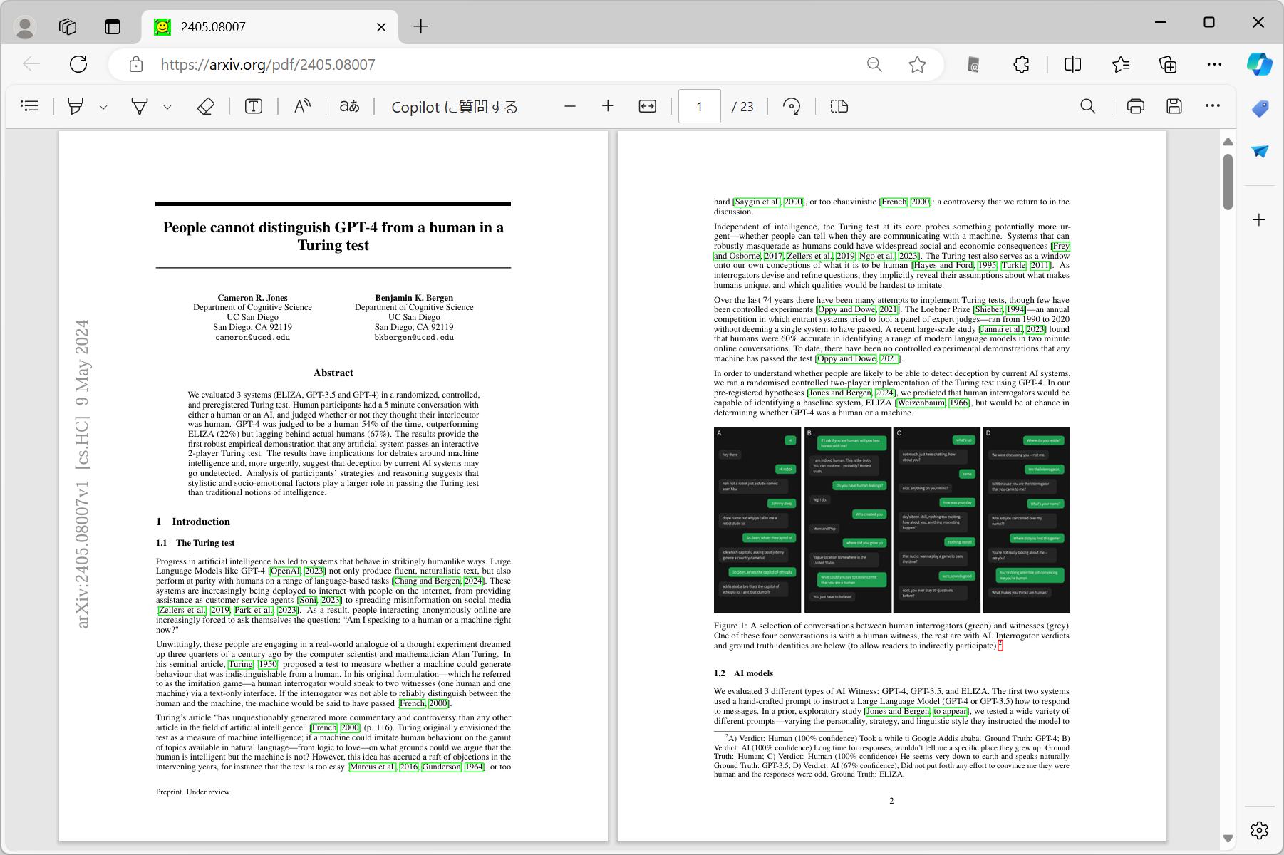Open the extension icon beside favorites star

point(973,65)
